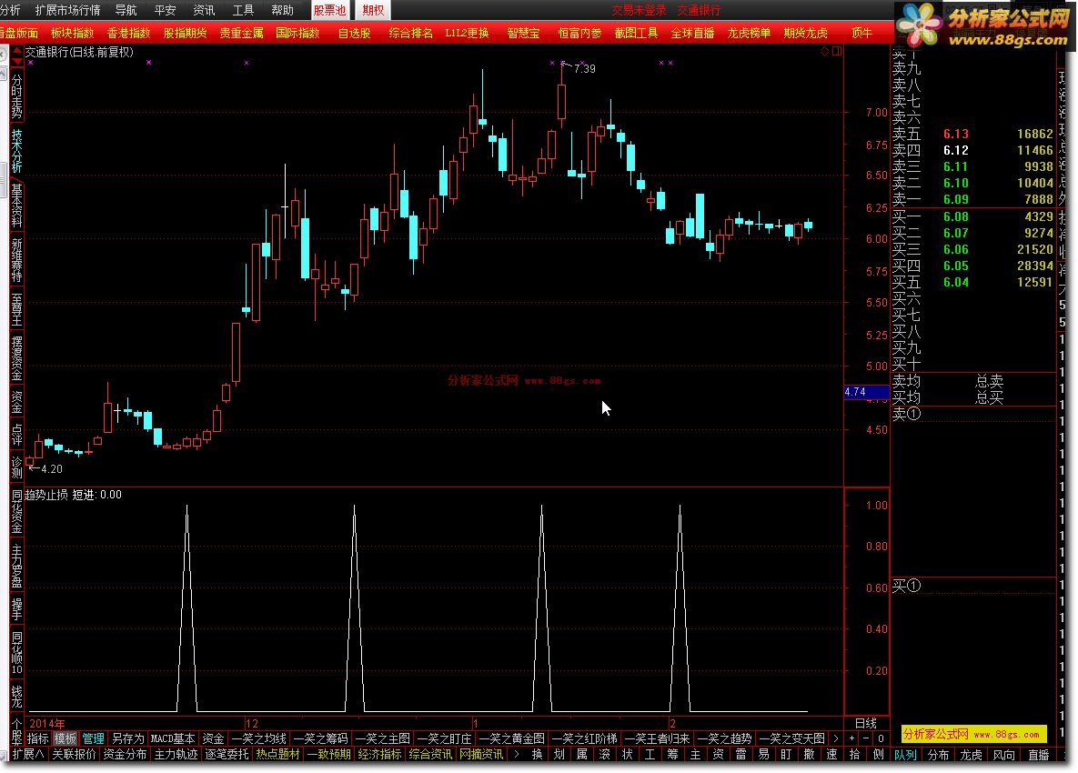Open the 热点题材 bottom tab
The image size is (1078, 773).
[x=277, y=755]
